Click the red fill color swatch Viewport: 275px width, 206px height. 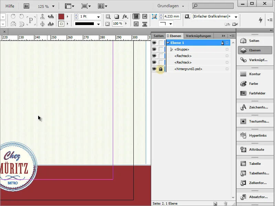[61, 16]
